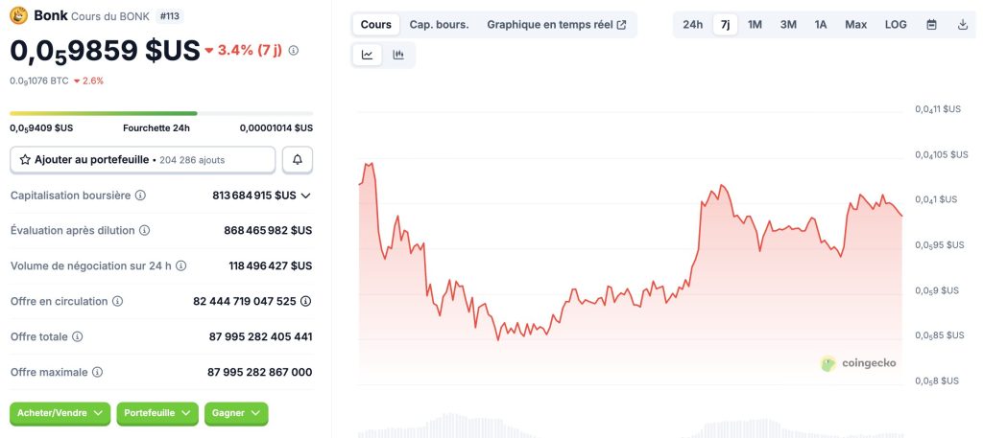
Task: Click the Bonk coin logo
Action: pyautogui.click(x=18, y=15)
